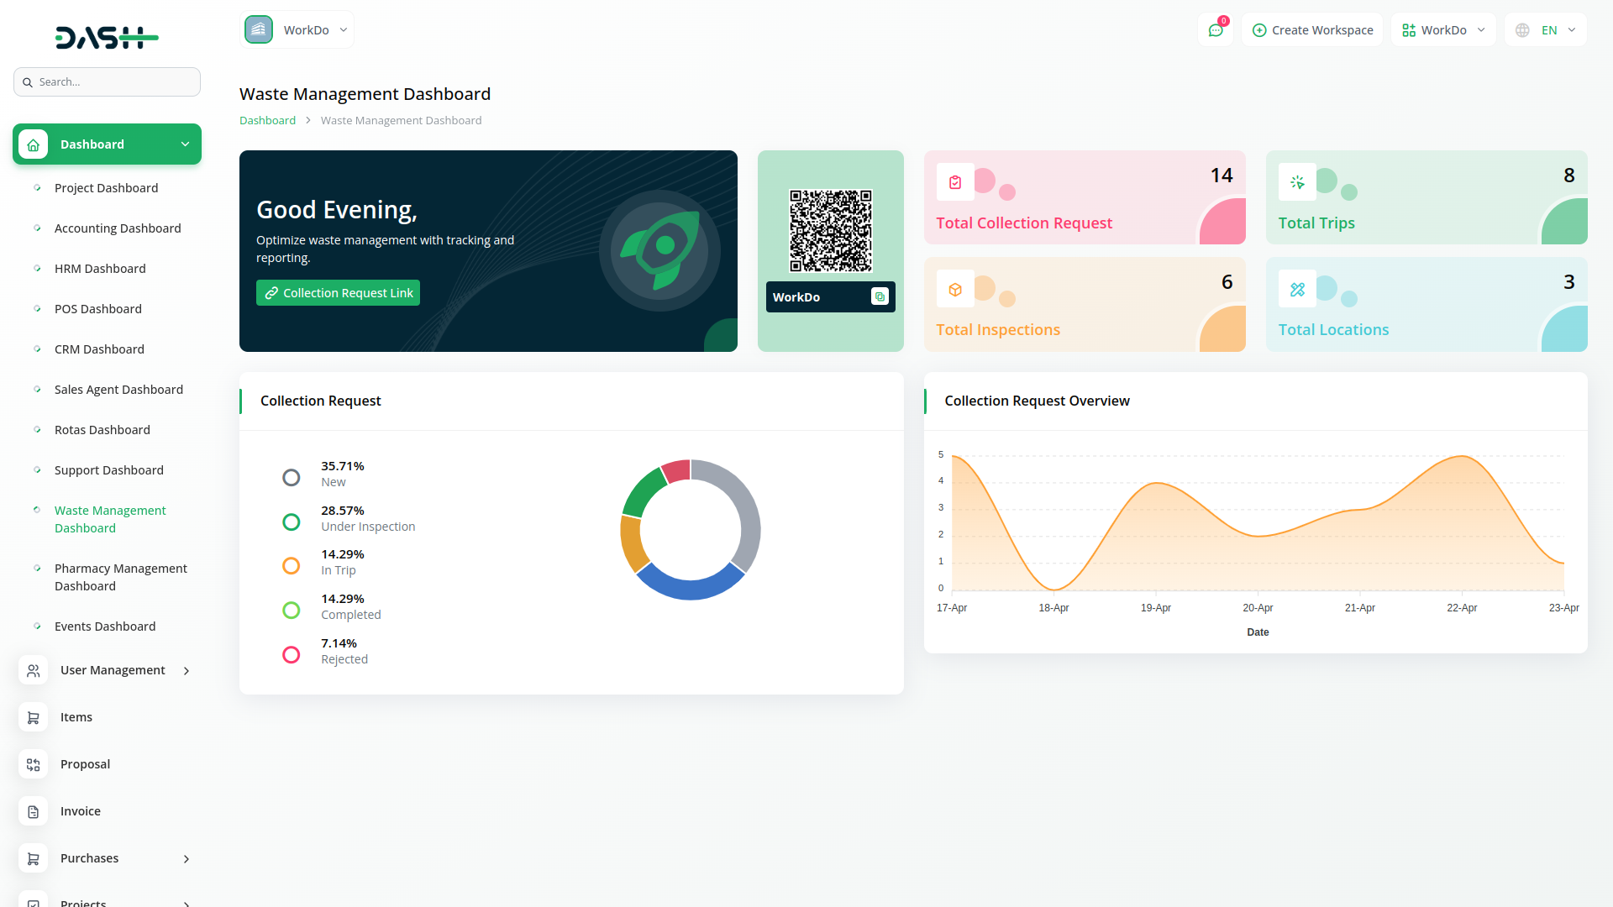Open Support Dashboard
The height and width of the screenshot is (907, 1613).
pos(109,470)
